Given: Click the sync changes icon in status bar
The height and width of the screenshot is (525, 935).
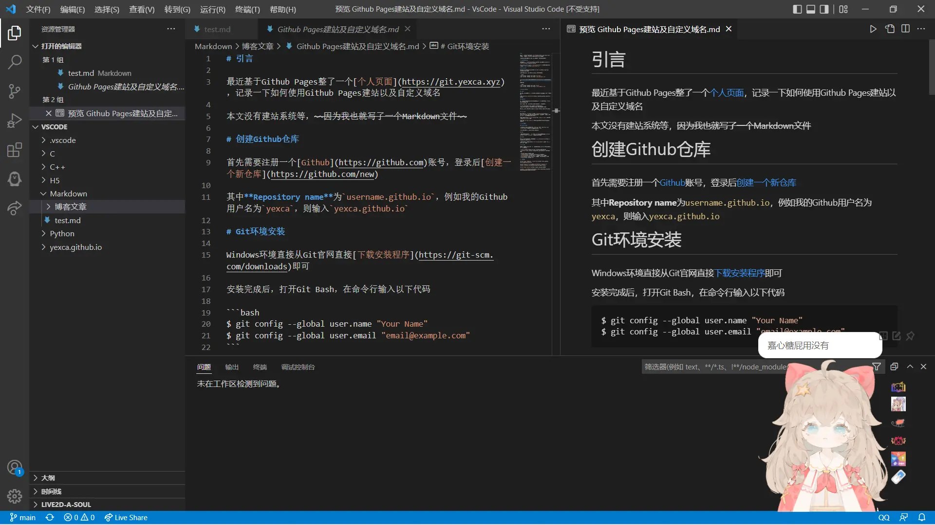Looking at the screenshot, I should pyautogui.click(x=50, y=518).
